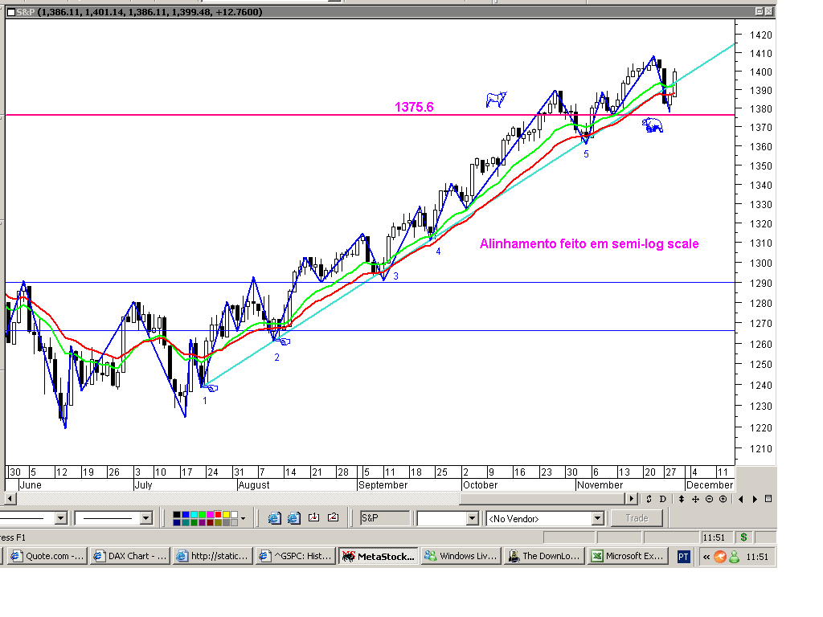Image resolution: width=823 pixels, height=617 pixels.
Task: Switch to Microsoft Excel taskbar window
Action: point(627,556)
